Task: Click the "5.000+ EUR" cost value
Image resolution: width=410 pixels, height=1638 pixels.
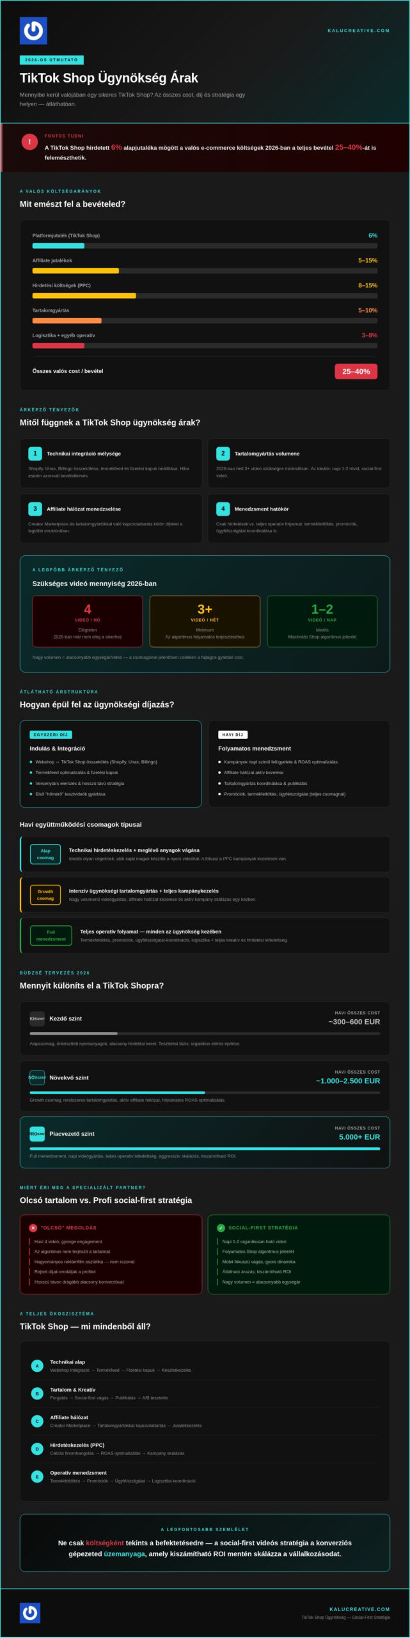Action: point(359,1137)
